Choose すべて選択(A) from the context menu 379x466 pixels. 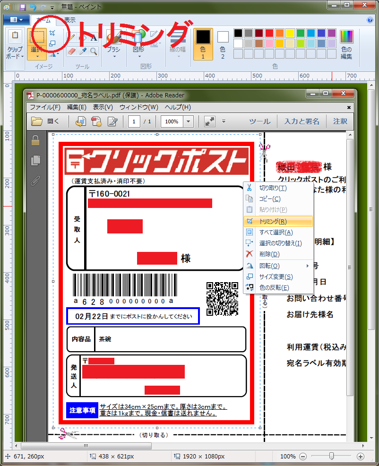278,233
